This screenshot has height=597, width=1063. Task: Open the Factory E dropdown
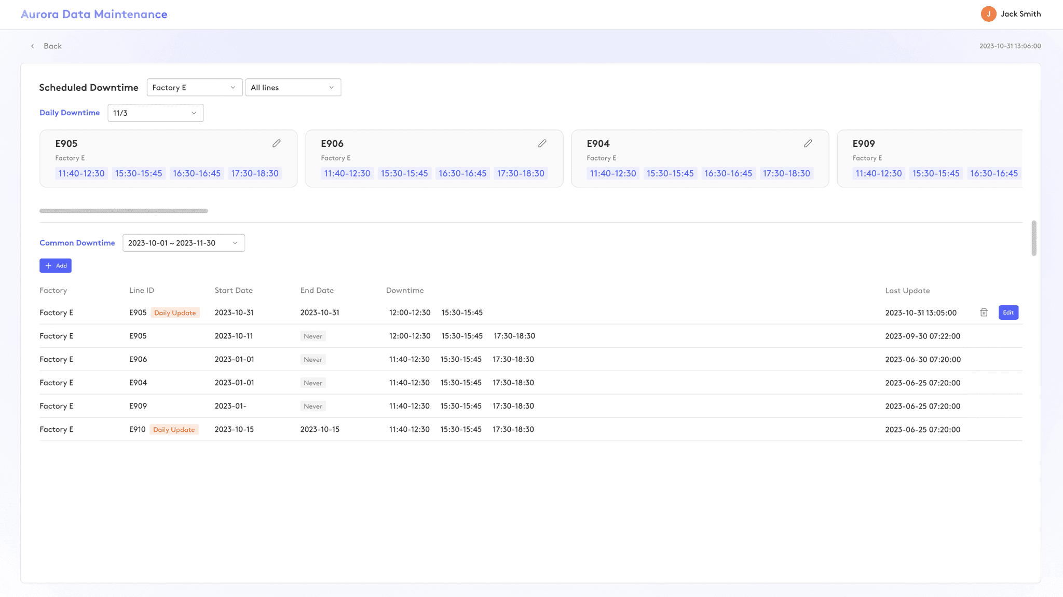pos(194,88)
